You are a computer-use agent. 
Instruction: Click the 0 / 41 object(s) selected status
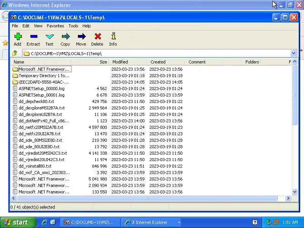click(x=33, y=207)
